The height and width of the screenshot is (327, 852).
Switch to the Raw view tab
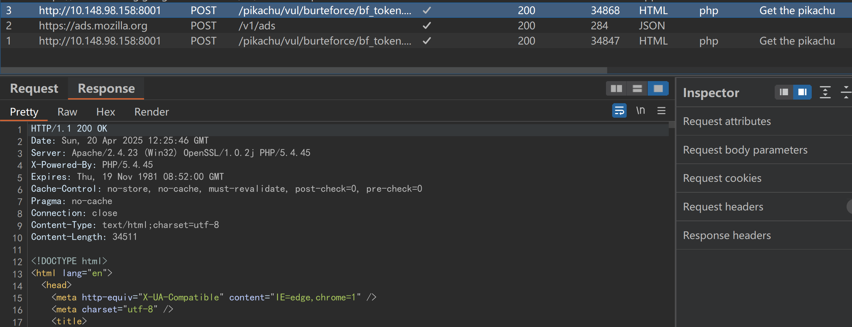(x=67, y=112)
